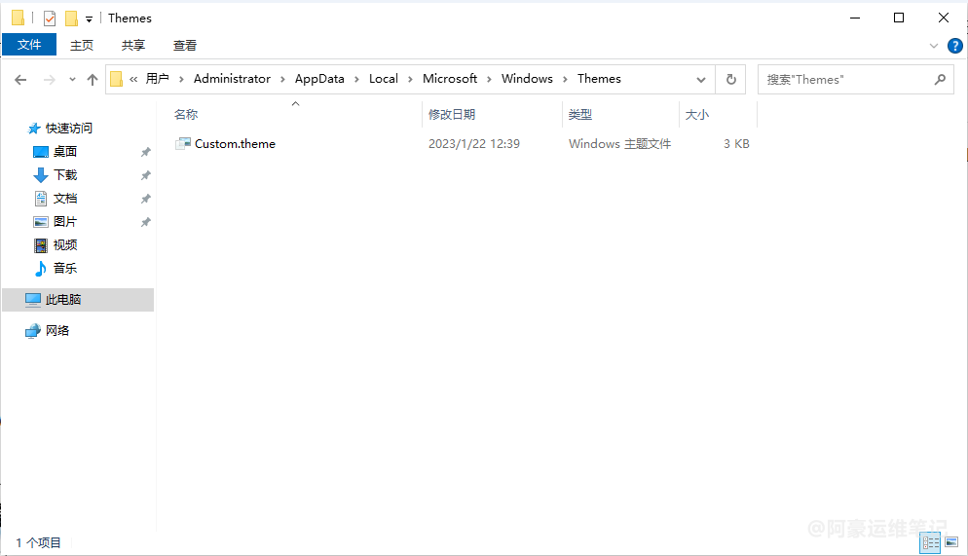Click the Windows 主题文件 type cell
968x556 pixels.
click(619, 144)
